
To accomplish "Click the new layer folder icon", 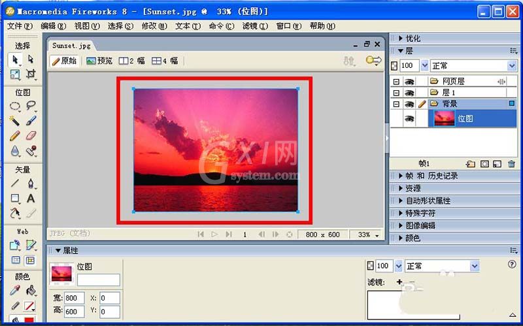I will (471, 164).
